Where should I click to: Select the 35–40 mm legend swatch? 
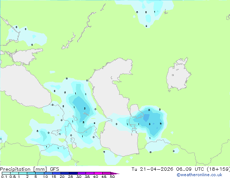(x=90, y=173)
